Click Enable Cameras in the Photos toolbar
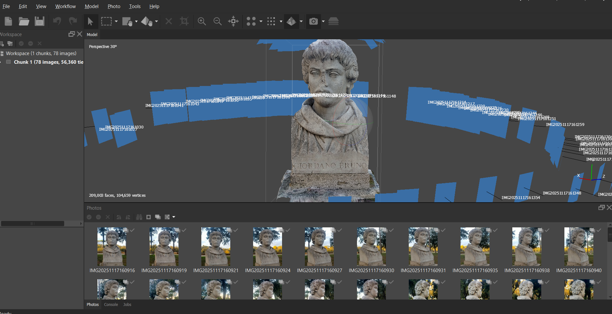612x314 pixels. point(89,217)
